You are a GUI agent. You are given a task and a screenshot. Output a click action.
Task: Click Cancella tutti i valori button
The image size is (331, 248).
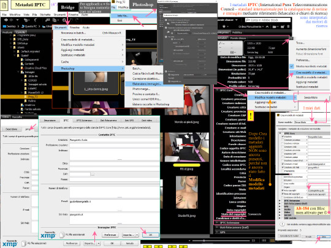(289, 236)
